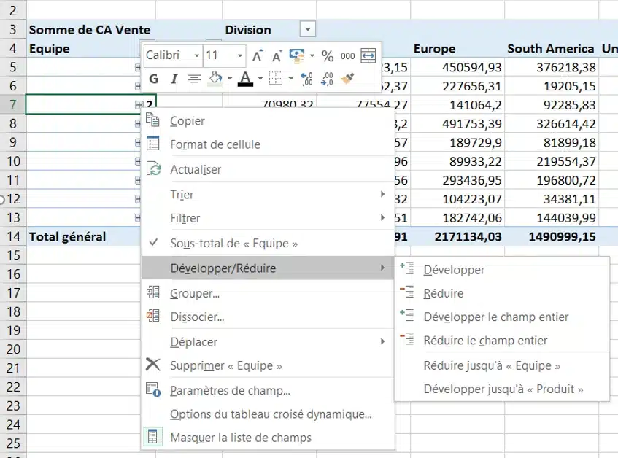Open font size 11 dropdown

tap(239, 55)
